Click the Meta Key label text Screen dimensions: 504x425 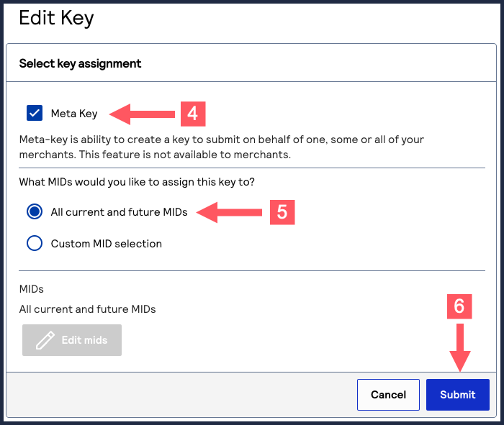[x=73, y=113]
